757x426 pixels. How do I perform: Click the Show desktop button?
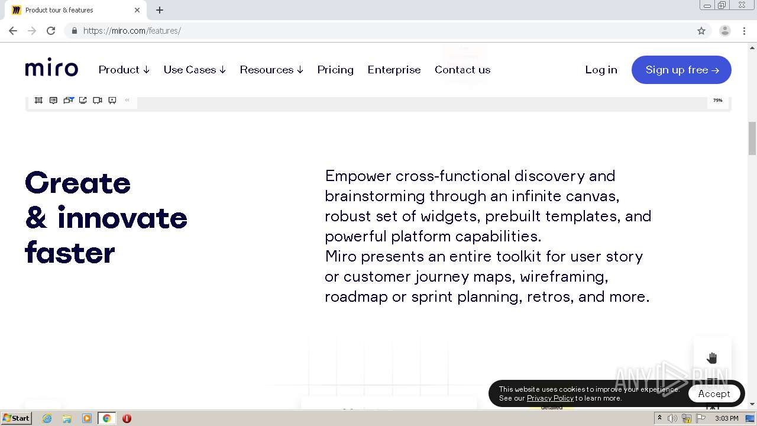pos(750,418)
